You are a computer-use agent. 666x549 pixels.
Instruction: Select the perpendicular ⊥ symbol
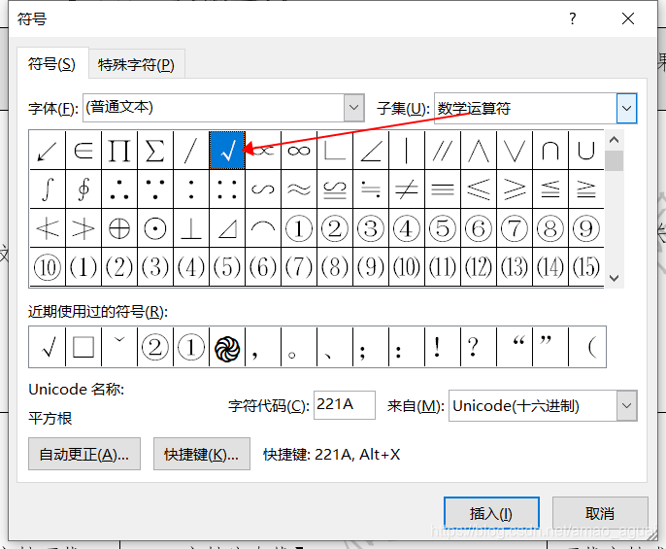(x=191, y=228)
